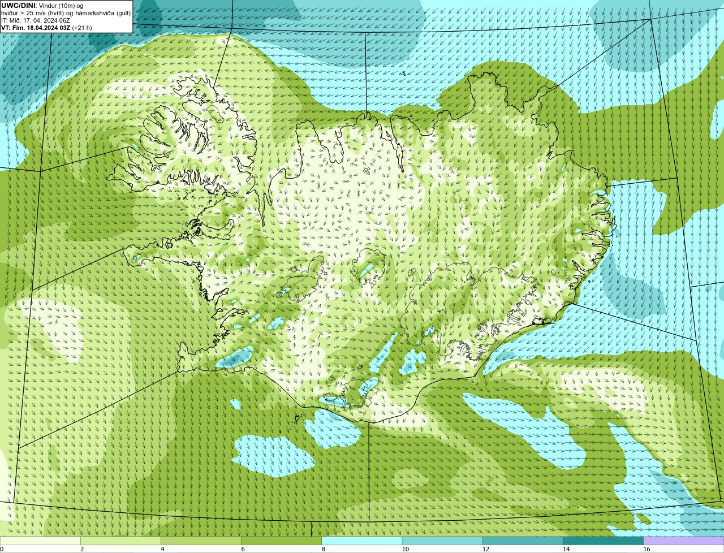The image size is (724, 553).
Task: Click the legend scale value "6"
Action: click(243, 549)
